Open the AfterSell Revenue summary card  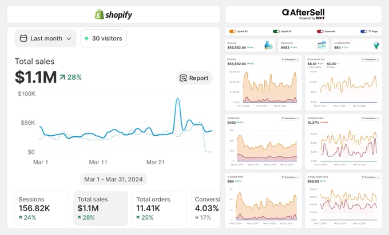[x=250, y=45]
